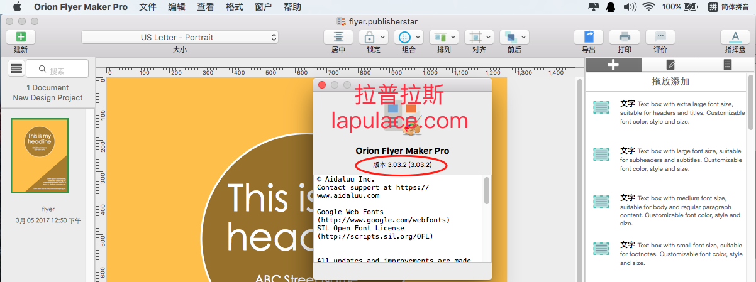756x282 pixels.
Task: Click the Arrange (排列) toolbar icon
Action: (440, 37)
